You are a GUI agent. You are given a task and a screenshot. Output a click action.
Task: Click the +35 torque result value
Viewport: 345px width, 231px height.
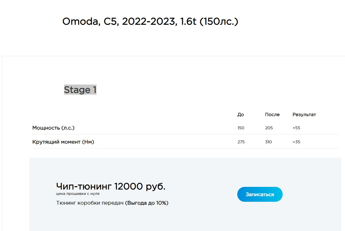tap(296, 142)
